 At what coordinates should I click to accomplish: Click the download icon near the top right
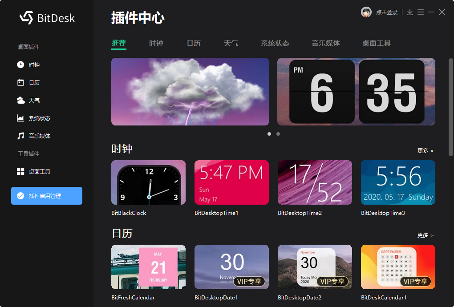(409, 12)
